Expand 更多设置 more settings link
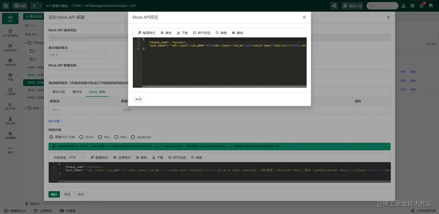This screenshot has height=214, width=439. click(x=55, y=121)
